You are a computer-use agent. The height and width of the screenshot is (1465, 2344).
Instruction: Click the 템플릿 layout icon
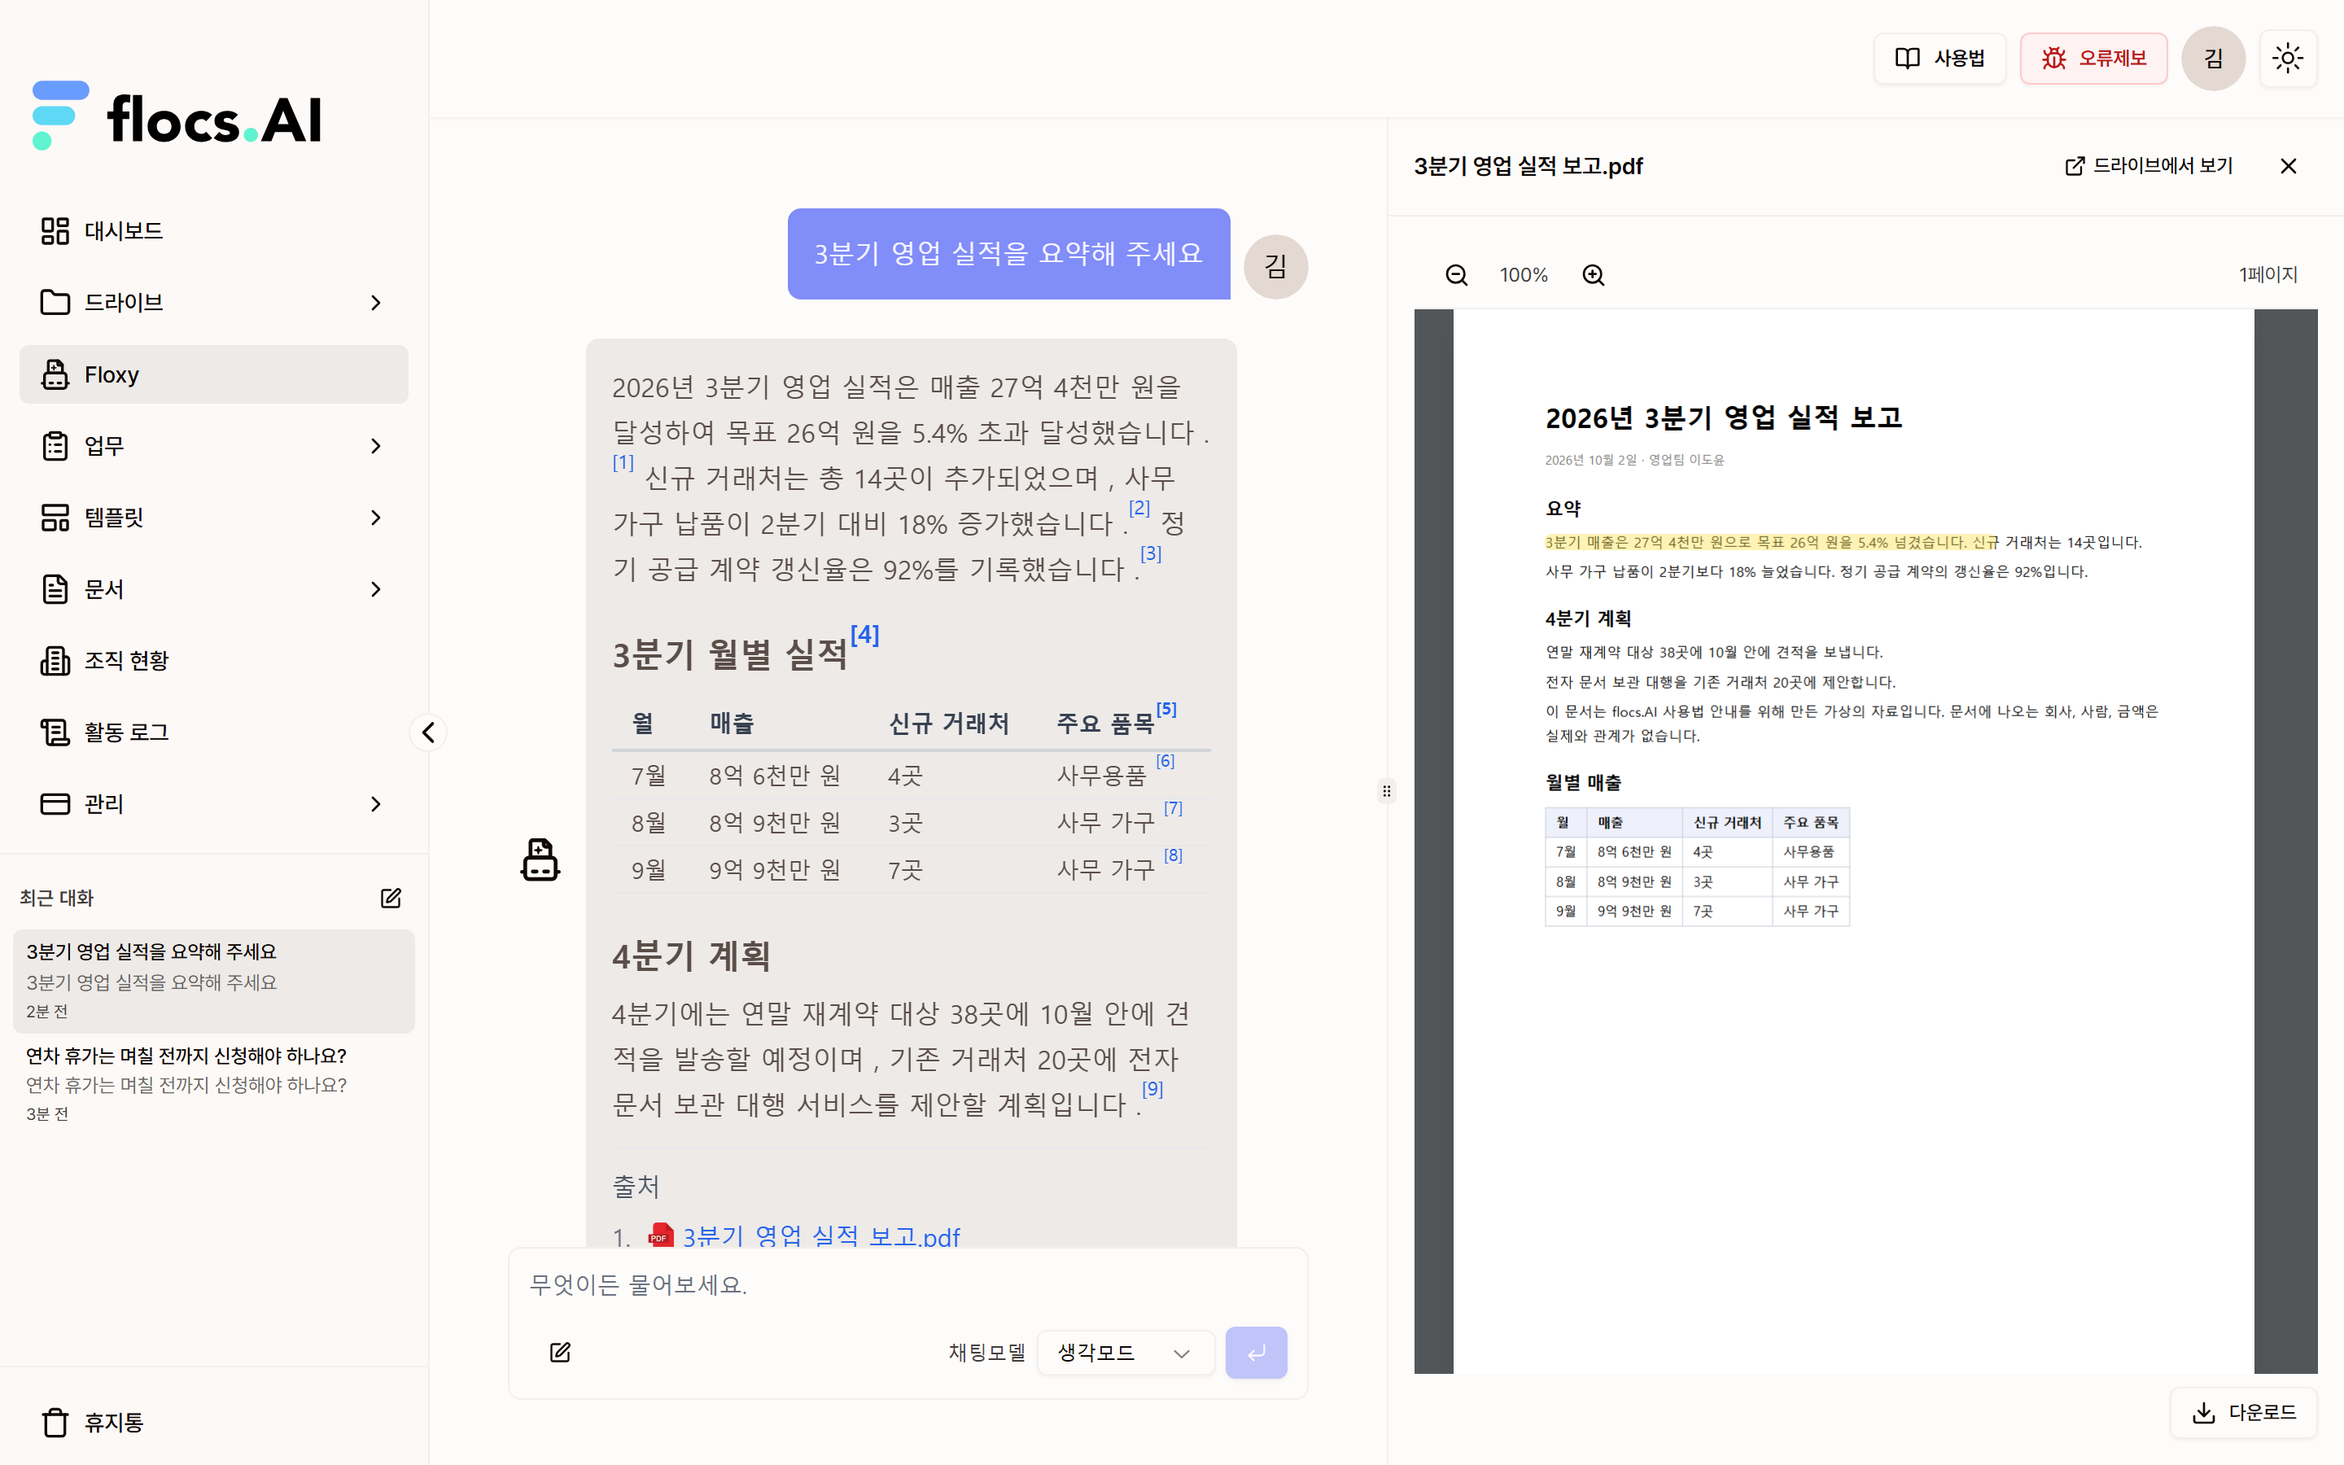tap(55, 518)
